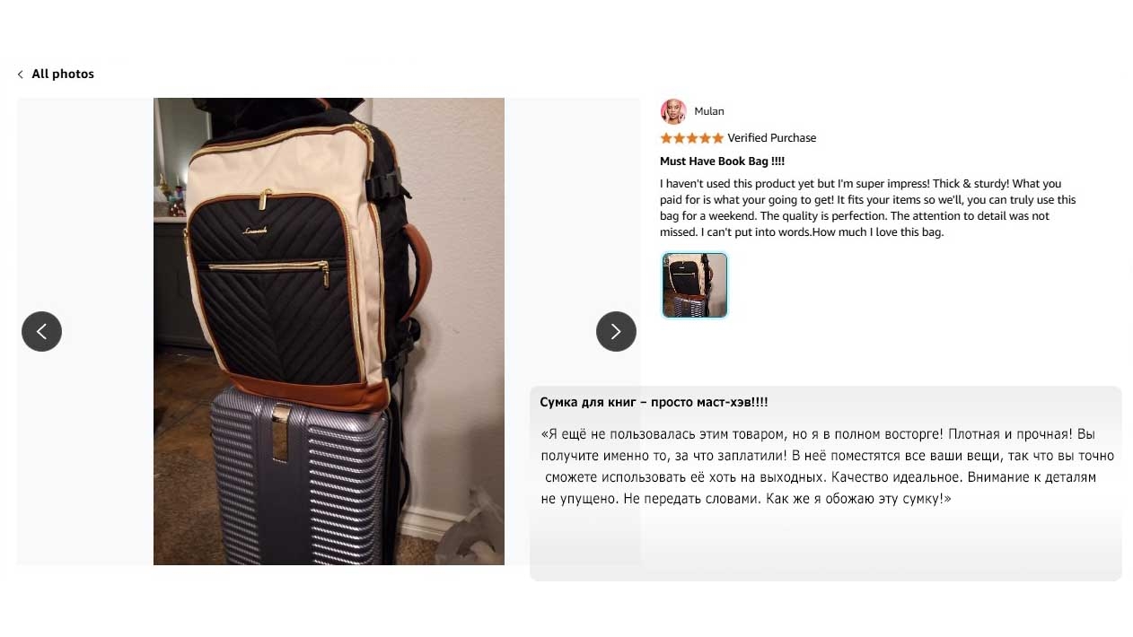Go to next photo with right arrow
The height and width of the screenshot is (637, 1133).
pos(616,332)
